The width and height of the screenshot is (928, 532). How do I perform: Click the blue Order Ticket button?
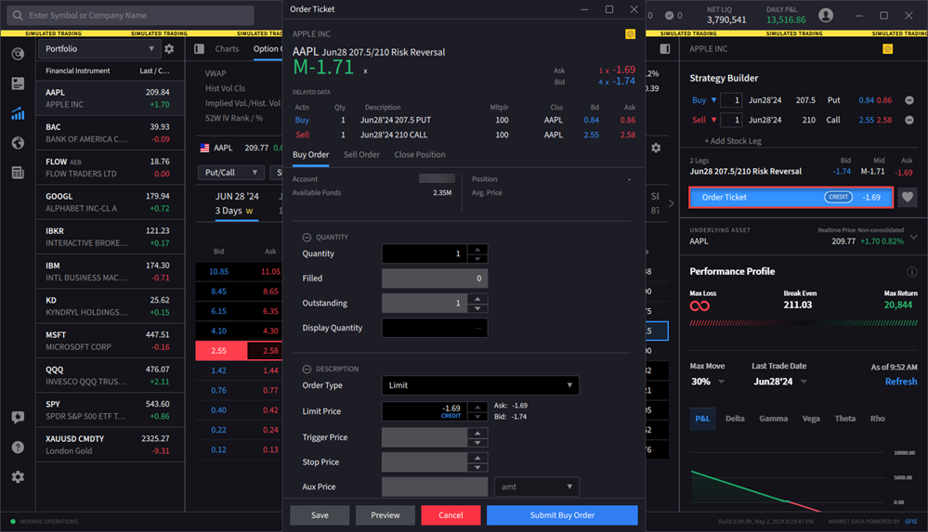(x=791, y=197)
